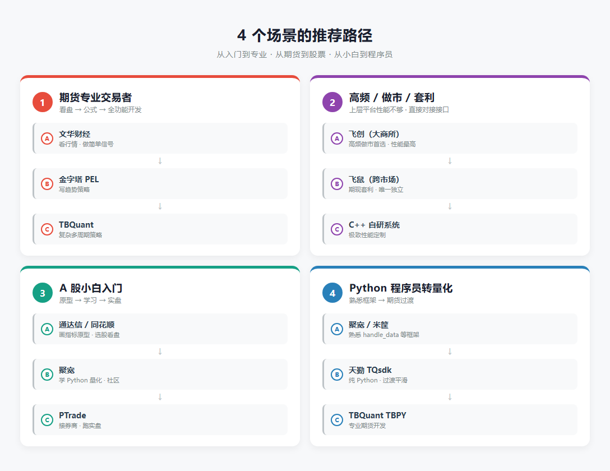Click the B circle beside 天勤 TQsdk
610x471 pixels.
[x=337, y=375]
